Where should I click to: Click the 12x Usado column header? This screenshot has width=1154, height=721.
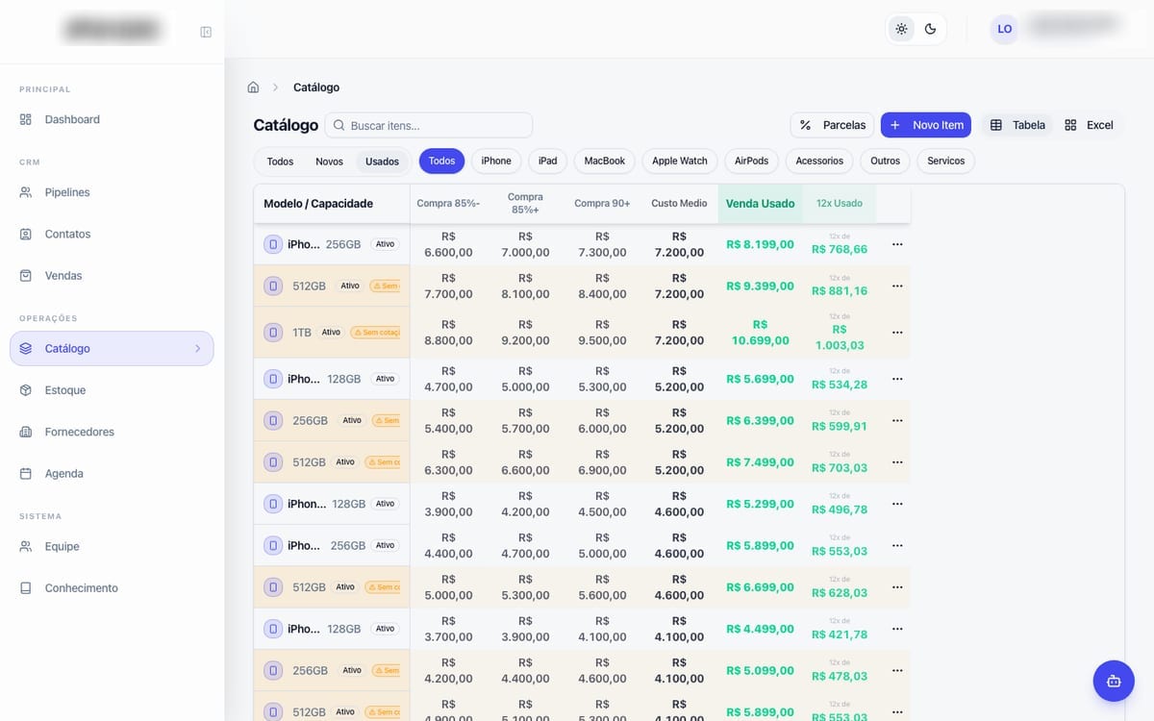[840, 204]
